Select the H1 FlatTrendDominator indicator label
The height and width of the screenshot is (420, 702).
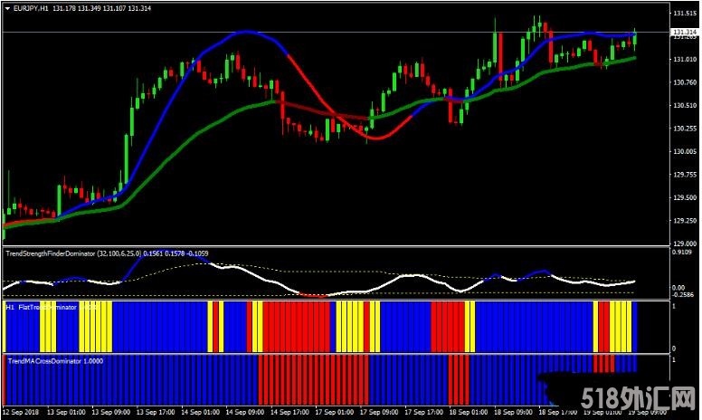point(51,307)
